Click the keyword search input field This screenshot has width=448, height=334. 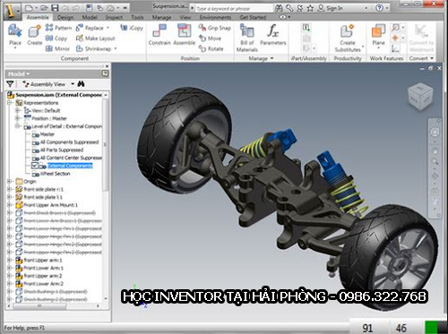pyautogui.click(x=234, y=9)
